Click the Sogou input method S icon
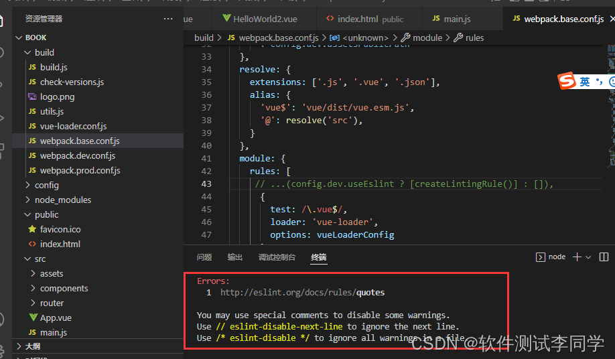 tap(567, 81)
